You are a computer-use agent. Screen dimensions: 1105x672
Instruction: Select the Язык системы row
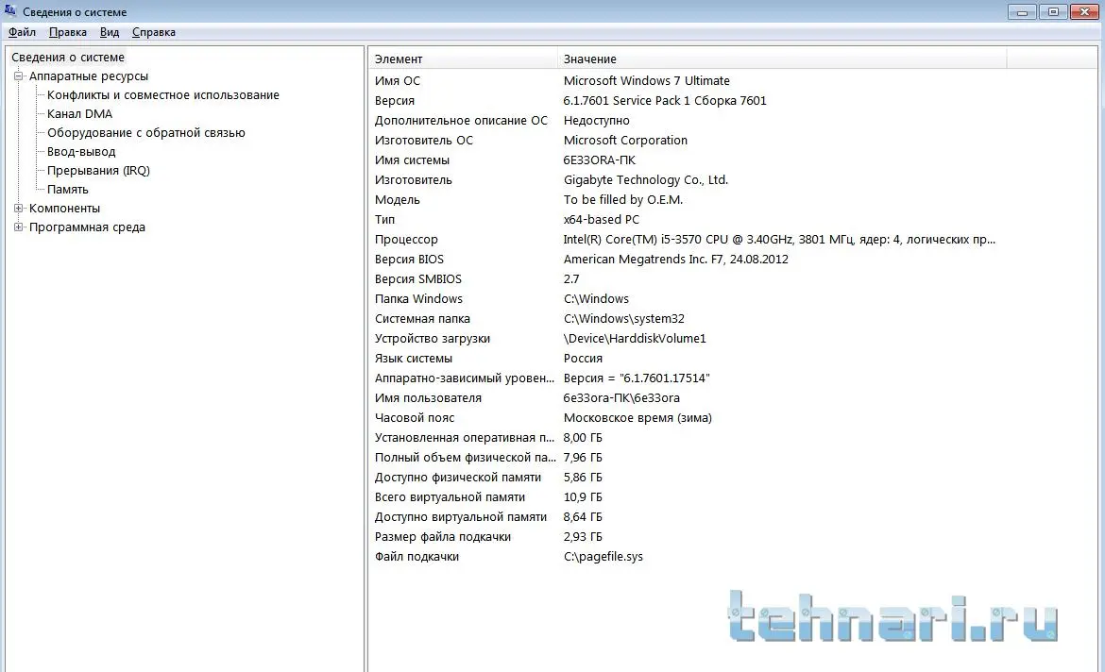(413, 358)
